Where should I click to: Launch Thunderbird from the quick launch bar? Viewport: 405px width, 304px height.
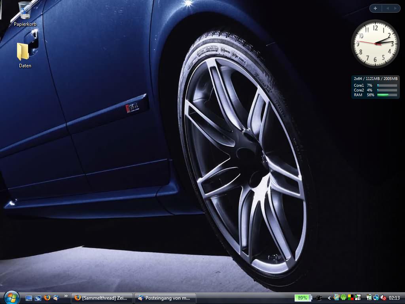pos(56,298)
